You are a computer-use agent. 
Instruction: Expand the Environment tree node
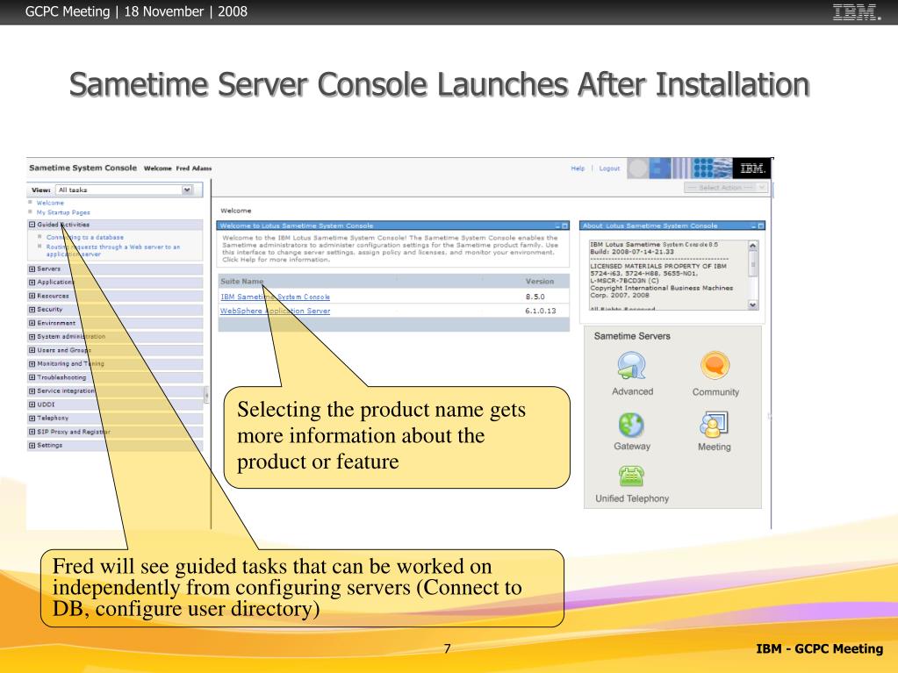[32, 323]
